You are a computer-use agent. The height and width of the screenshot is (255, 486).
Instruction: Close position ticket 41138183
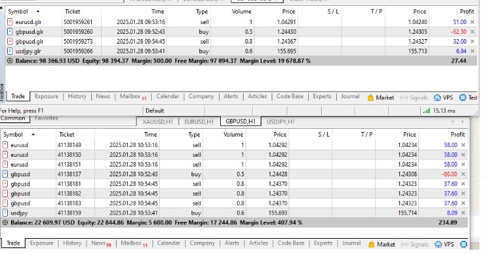coord(463,204)
